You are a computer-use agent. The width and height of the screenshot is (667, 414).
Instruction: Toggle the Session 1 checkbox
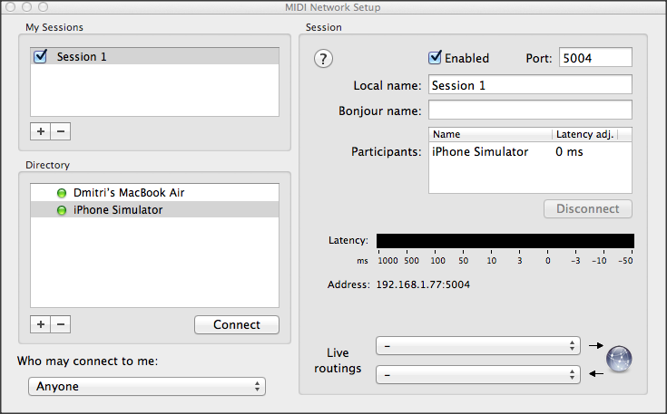[40, 56]
